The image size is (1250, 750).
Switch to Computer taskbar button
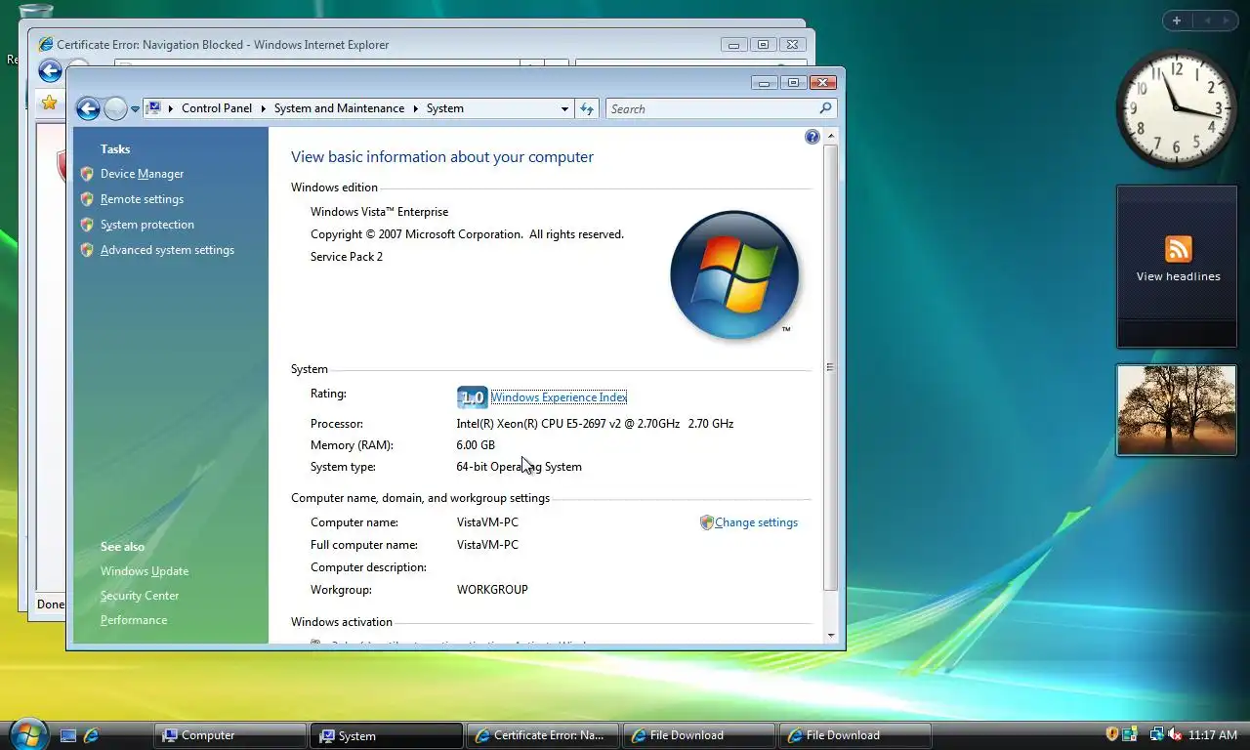pyautogui.click(x=229, y=735)
